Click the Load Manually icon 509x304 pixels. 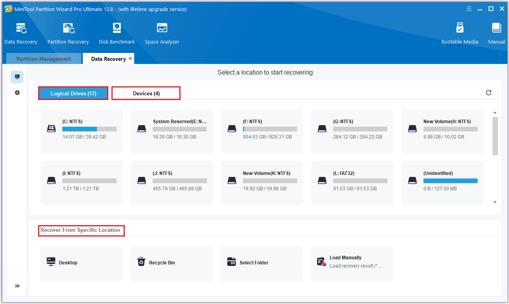click(322, 262)
